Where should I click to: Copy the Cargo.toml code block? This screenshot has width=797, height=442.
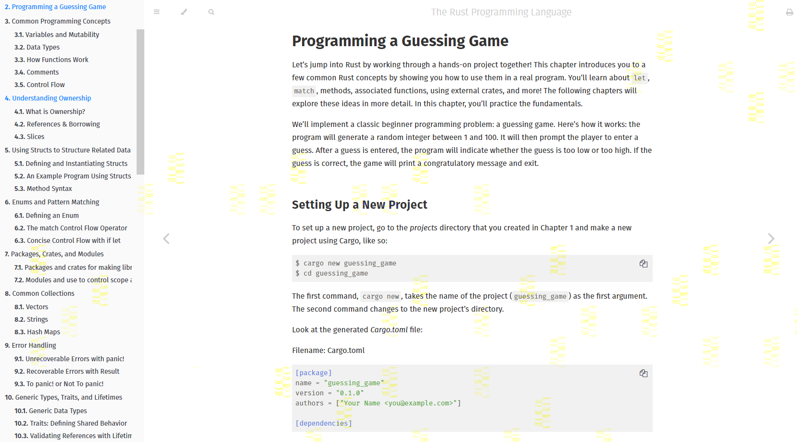[643, 373]
